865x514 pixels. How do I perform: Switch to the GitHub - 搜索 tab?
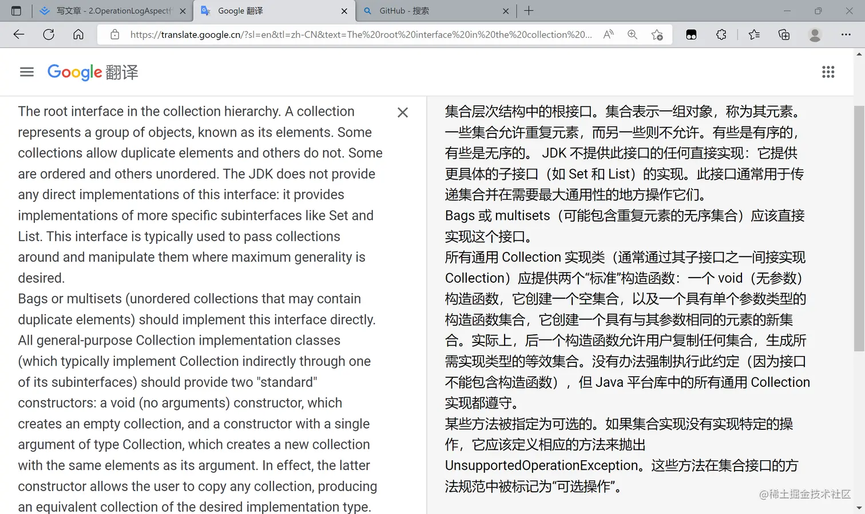click(436, 11)
